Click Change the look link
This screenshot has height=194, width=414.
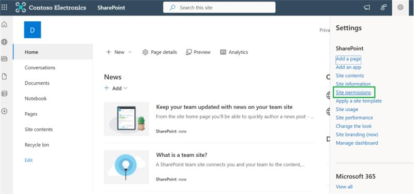point(353,126)
